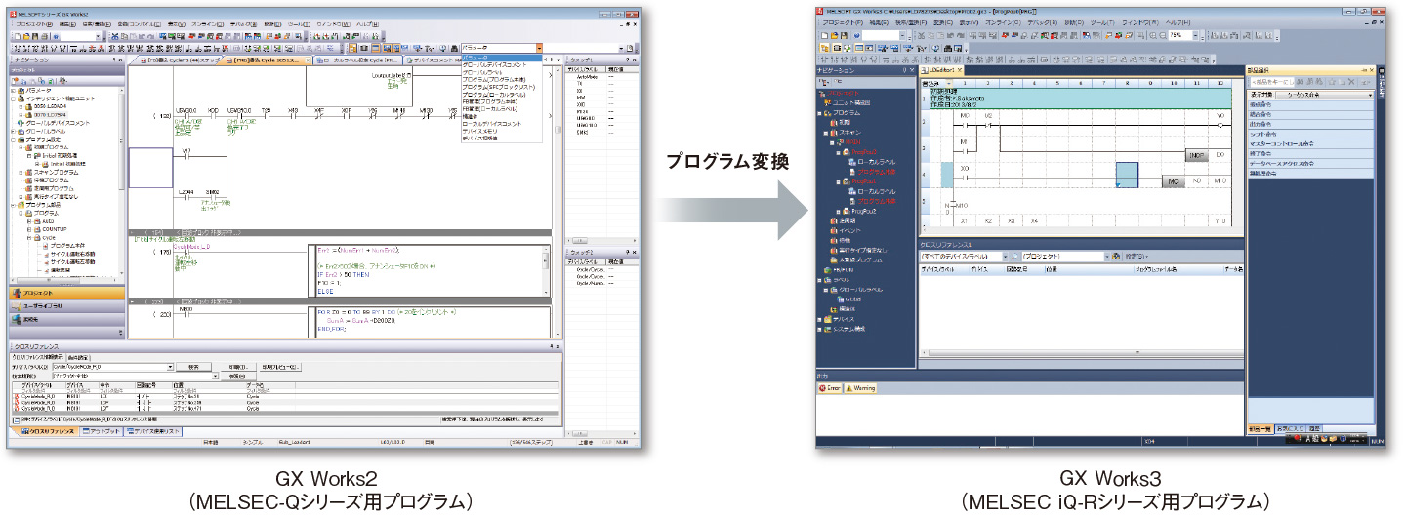Click the selected blue ladder cell in GX Works3
Screen dimensions: 1406x517
1127,175
